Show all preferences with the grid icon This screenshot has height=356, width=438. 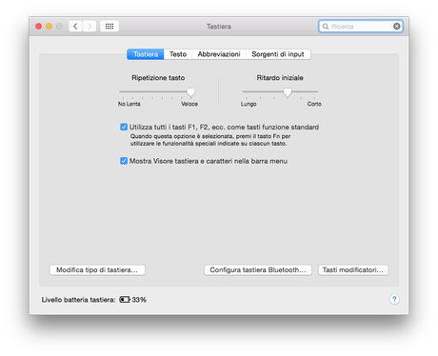(109, 26)
